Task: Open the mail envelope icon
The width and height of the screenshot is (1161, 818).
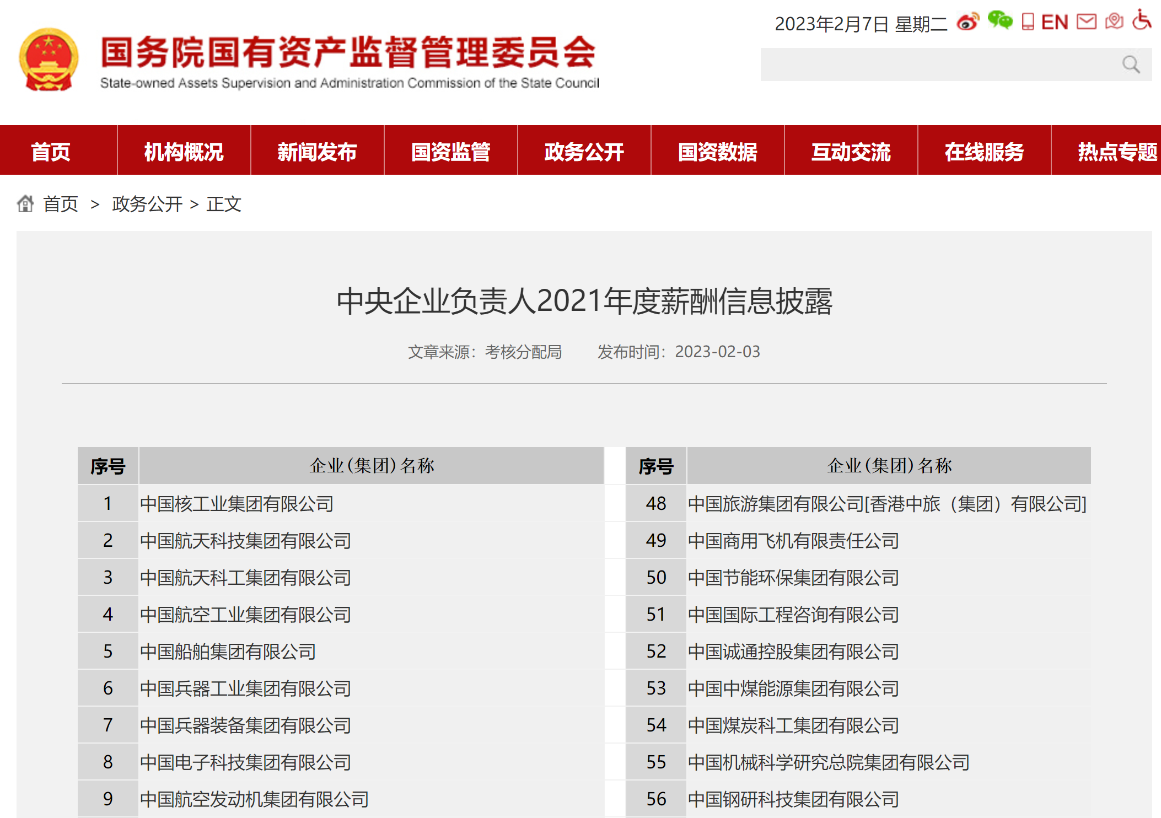Action: (1087, 22)
